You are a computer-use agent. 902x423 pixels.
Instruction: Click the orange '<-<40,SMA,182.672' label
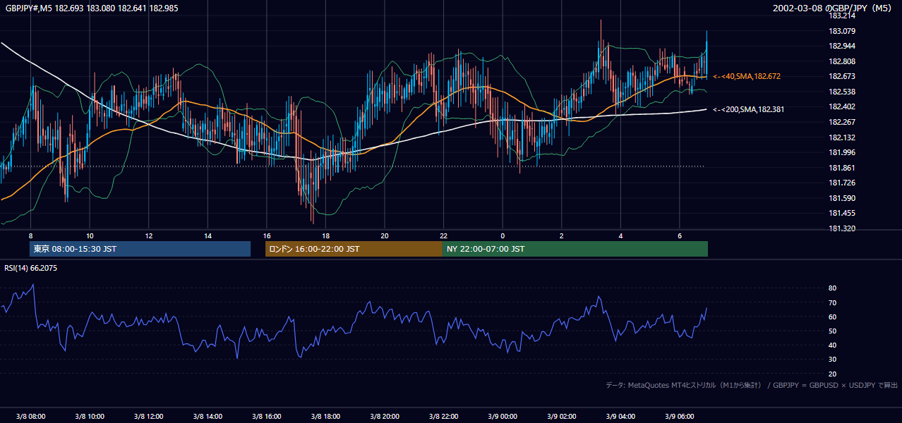pyautogui.click(x=747, y=76)
